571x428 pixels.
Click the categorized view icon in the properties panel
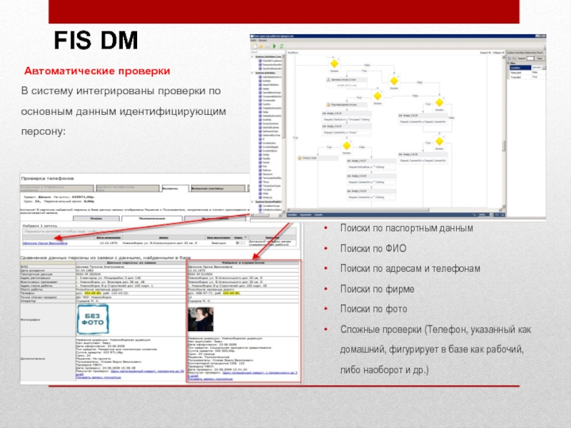510,58
